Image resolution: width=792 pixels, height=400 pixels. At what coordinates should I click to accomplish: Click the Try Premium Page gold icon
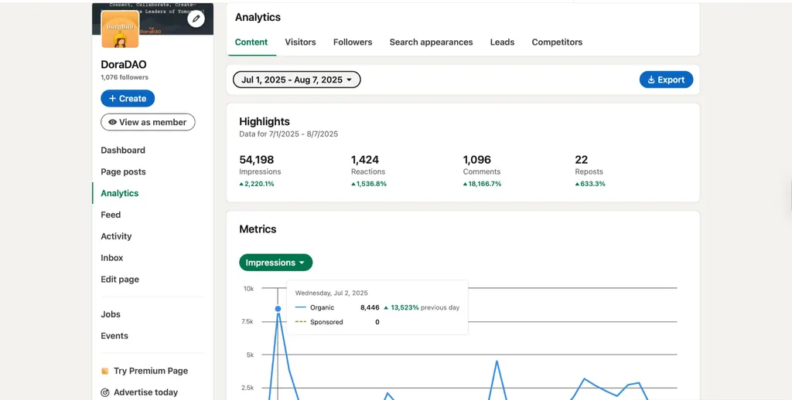105,371
